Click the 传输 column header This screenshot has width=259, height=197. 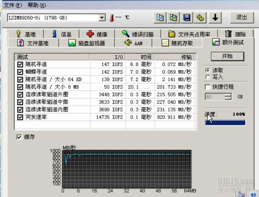point(174,57)
